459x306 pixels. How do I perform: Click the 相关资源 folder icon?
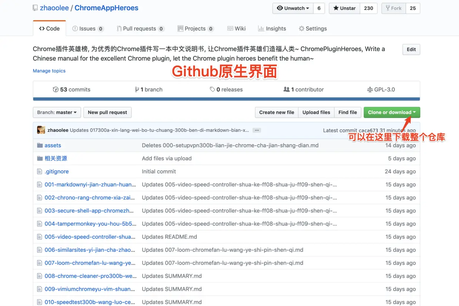pos(40,158)
